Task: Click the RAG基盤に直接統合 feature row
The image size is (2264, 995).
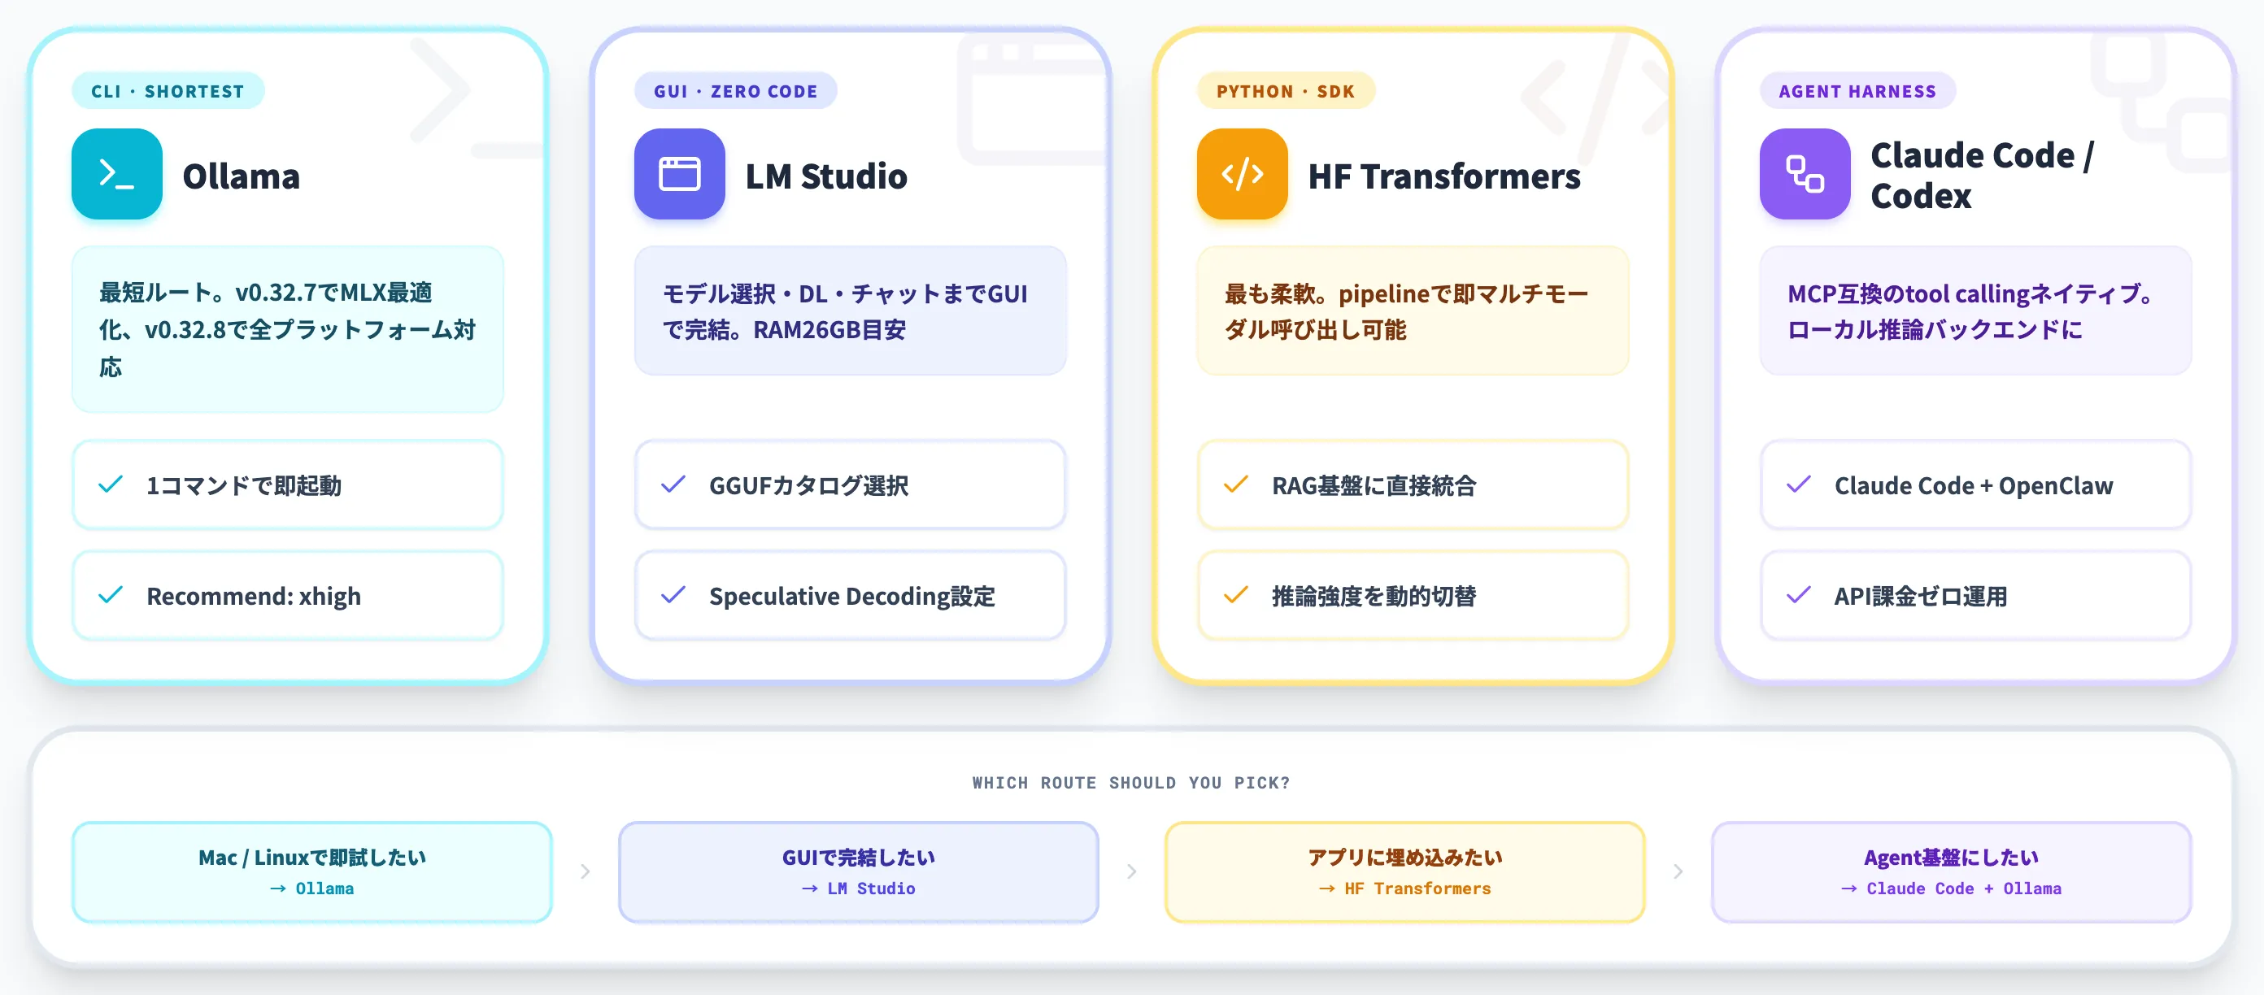Action: (x=1413, y=484)
